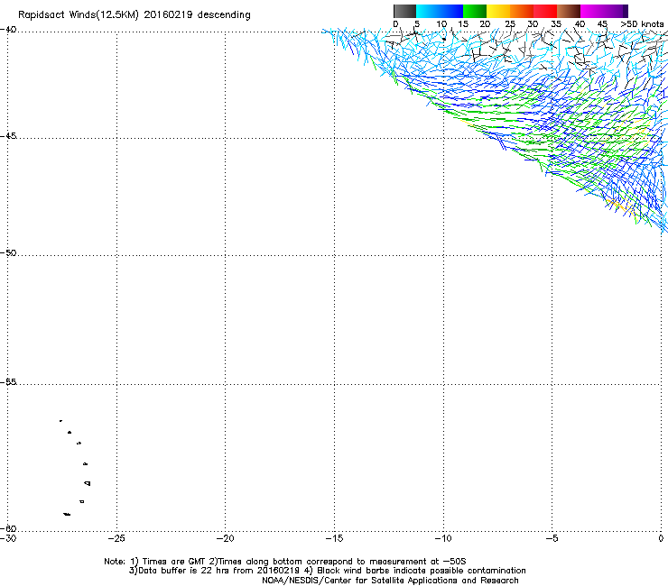This screenshot has width=668, height=586.
Task: Click the '-30' longitude axis label
Action: pyautogui.click(x=7, y=538)
